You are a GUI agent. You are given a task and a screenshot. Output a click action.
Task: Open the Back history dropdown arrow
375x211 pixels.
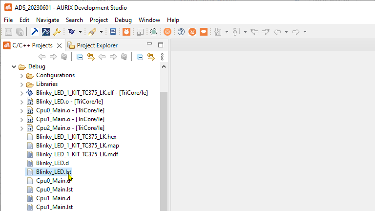(286, 32)
